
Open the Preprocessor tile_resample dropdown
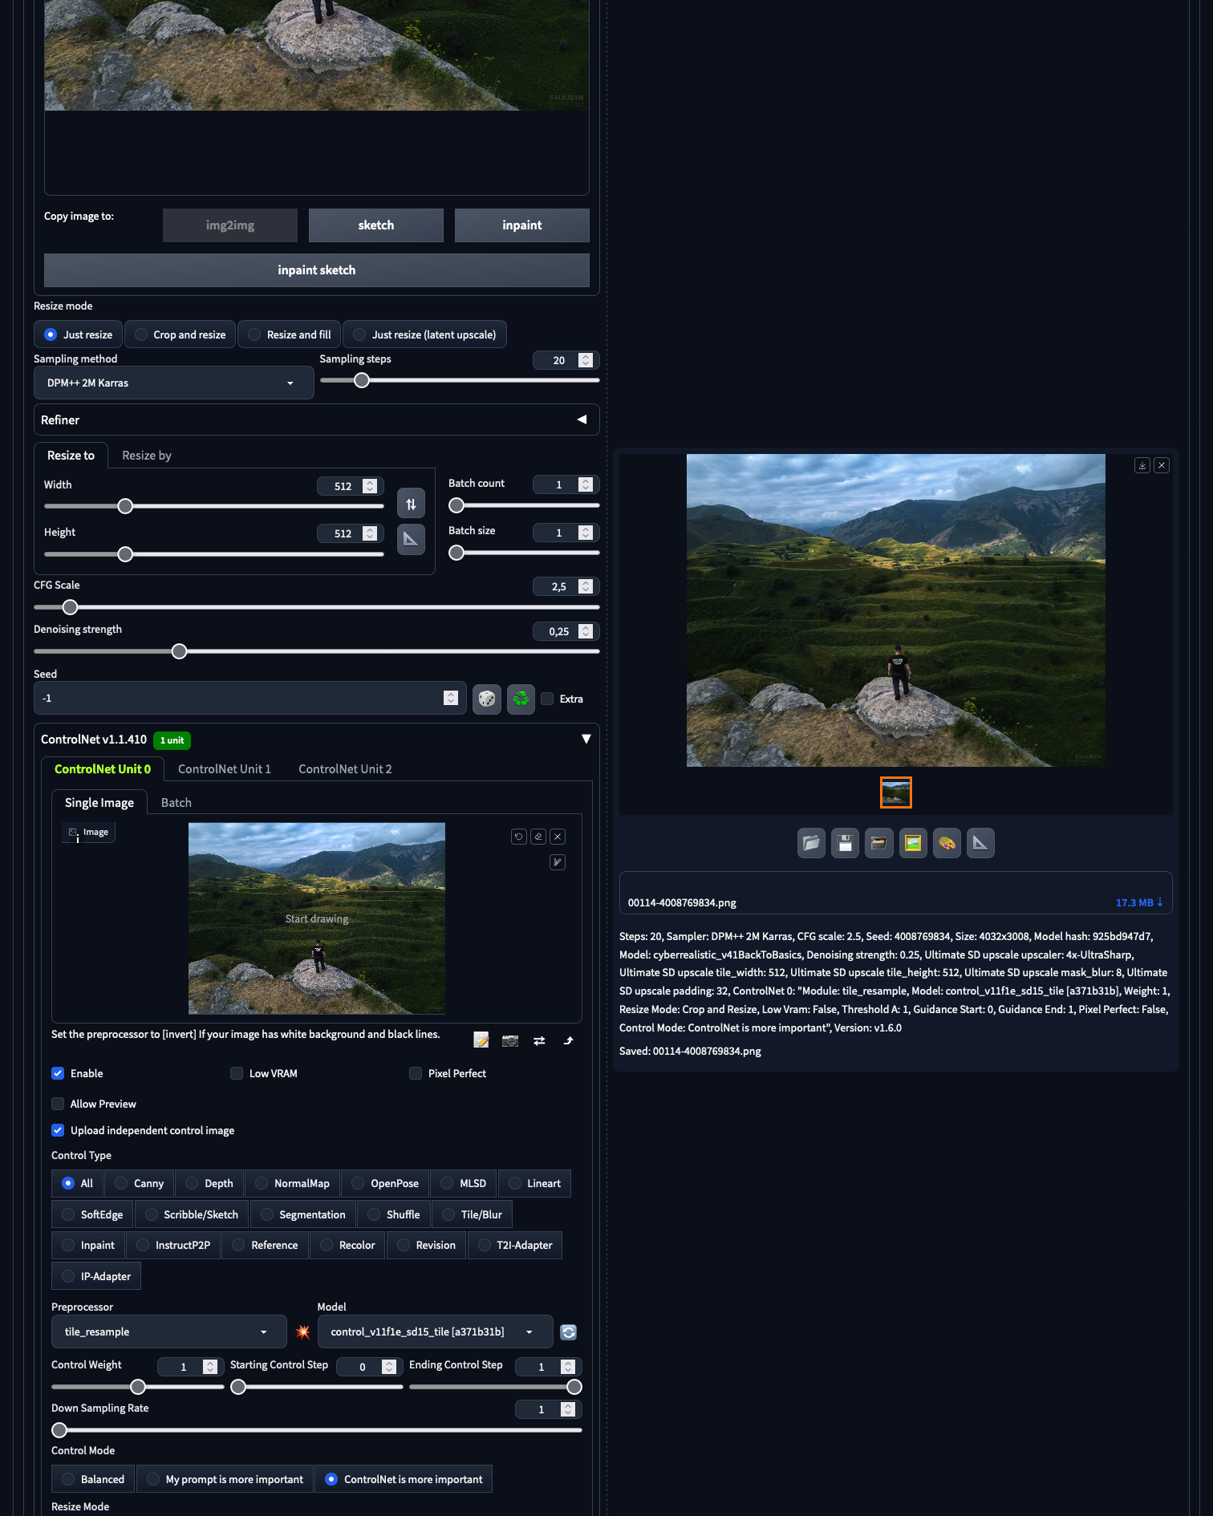[168, 1332]
